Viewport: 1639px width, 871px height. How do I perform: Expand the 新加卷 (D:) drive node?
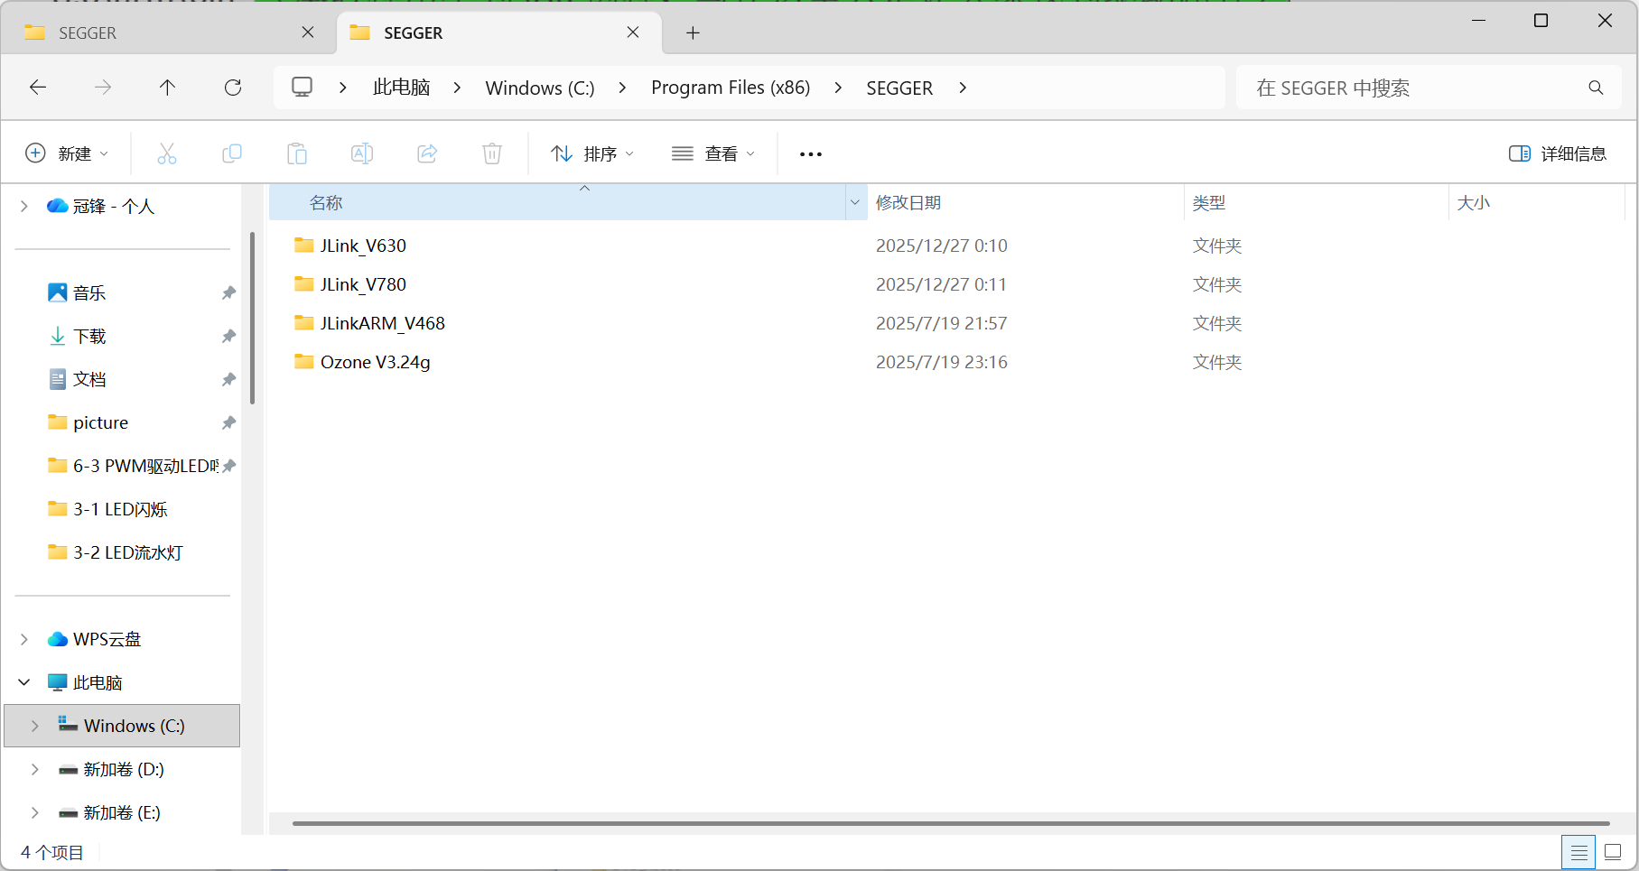[x=35, y=769]
